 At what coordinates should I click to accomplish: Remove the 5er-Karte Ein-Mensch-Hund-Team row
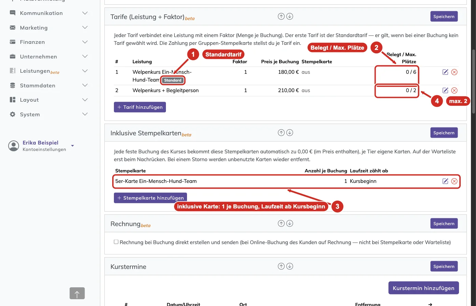454,181
